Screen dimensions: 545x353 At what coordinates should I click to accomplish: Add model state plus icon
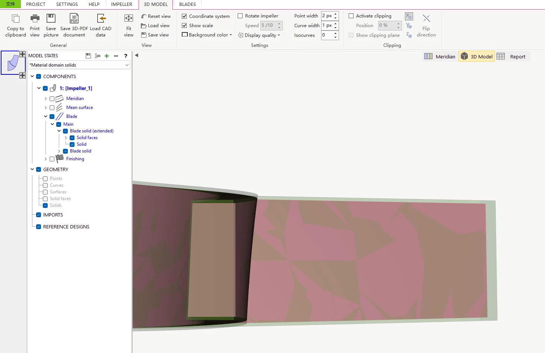pos(107,56)
